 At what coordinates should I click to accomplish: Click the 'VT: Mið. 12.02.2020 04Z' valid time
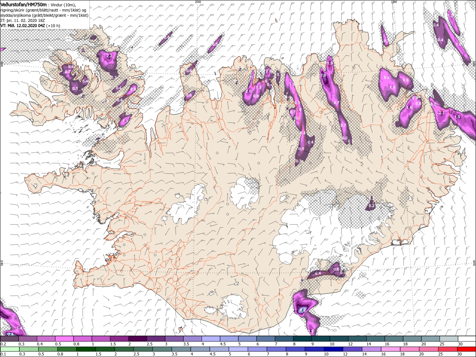pos(23,26)
